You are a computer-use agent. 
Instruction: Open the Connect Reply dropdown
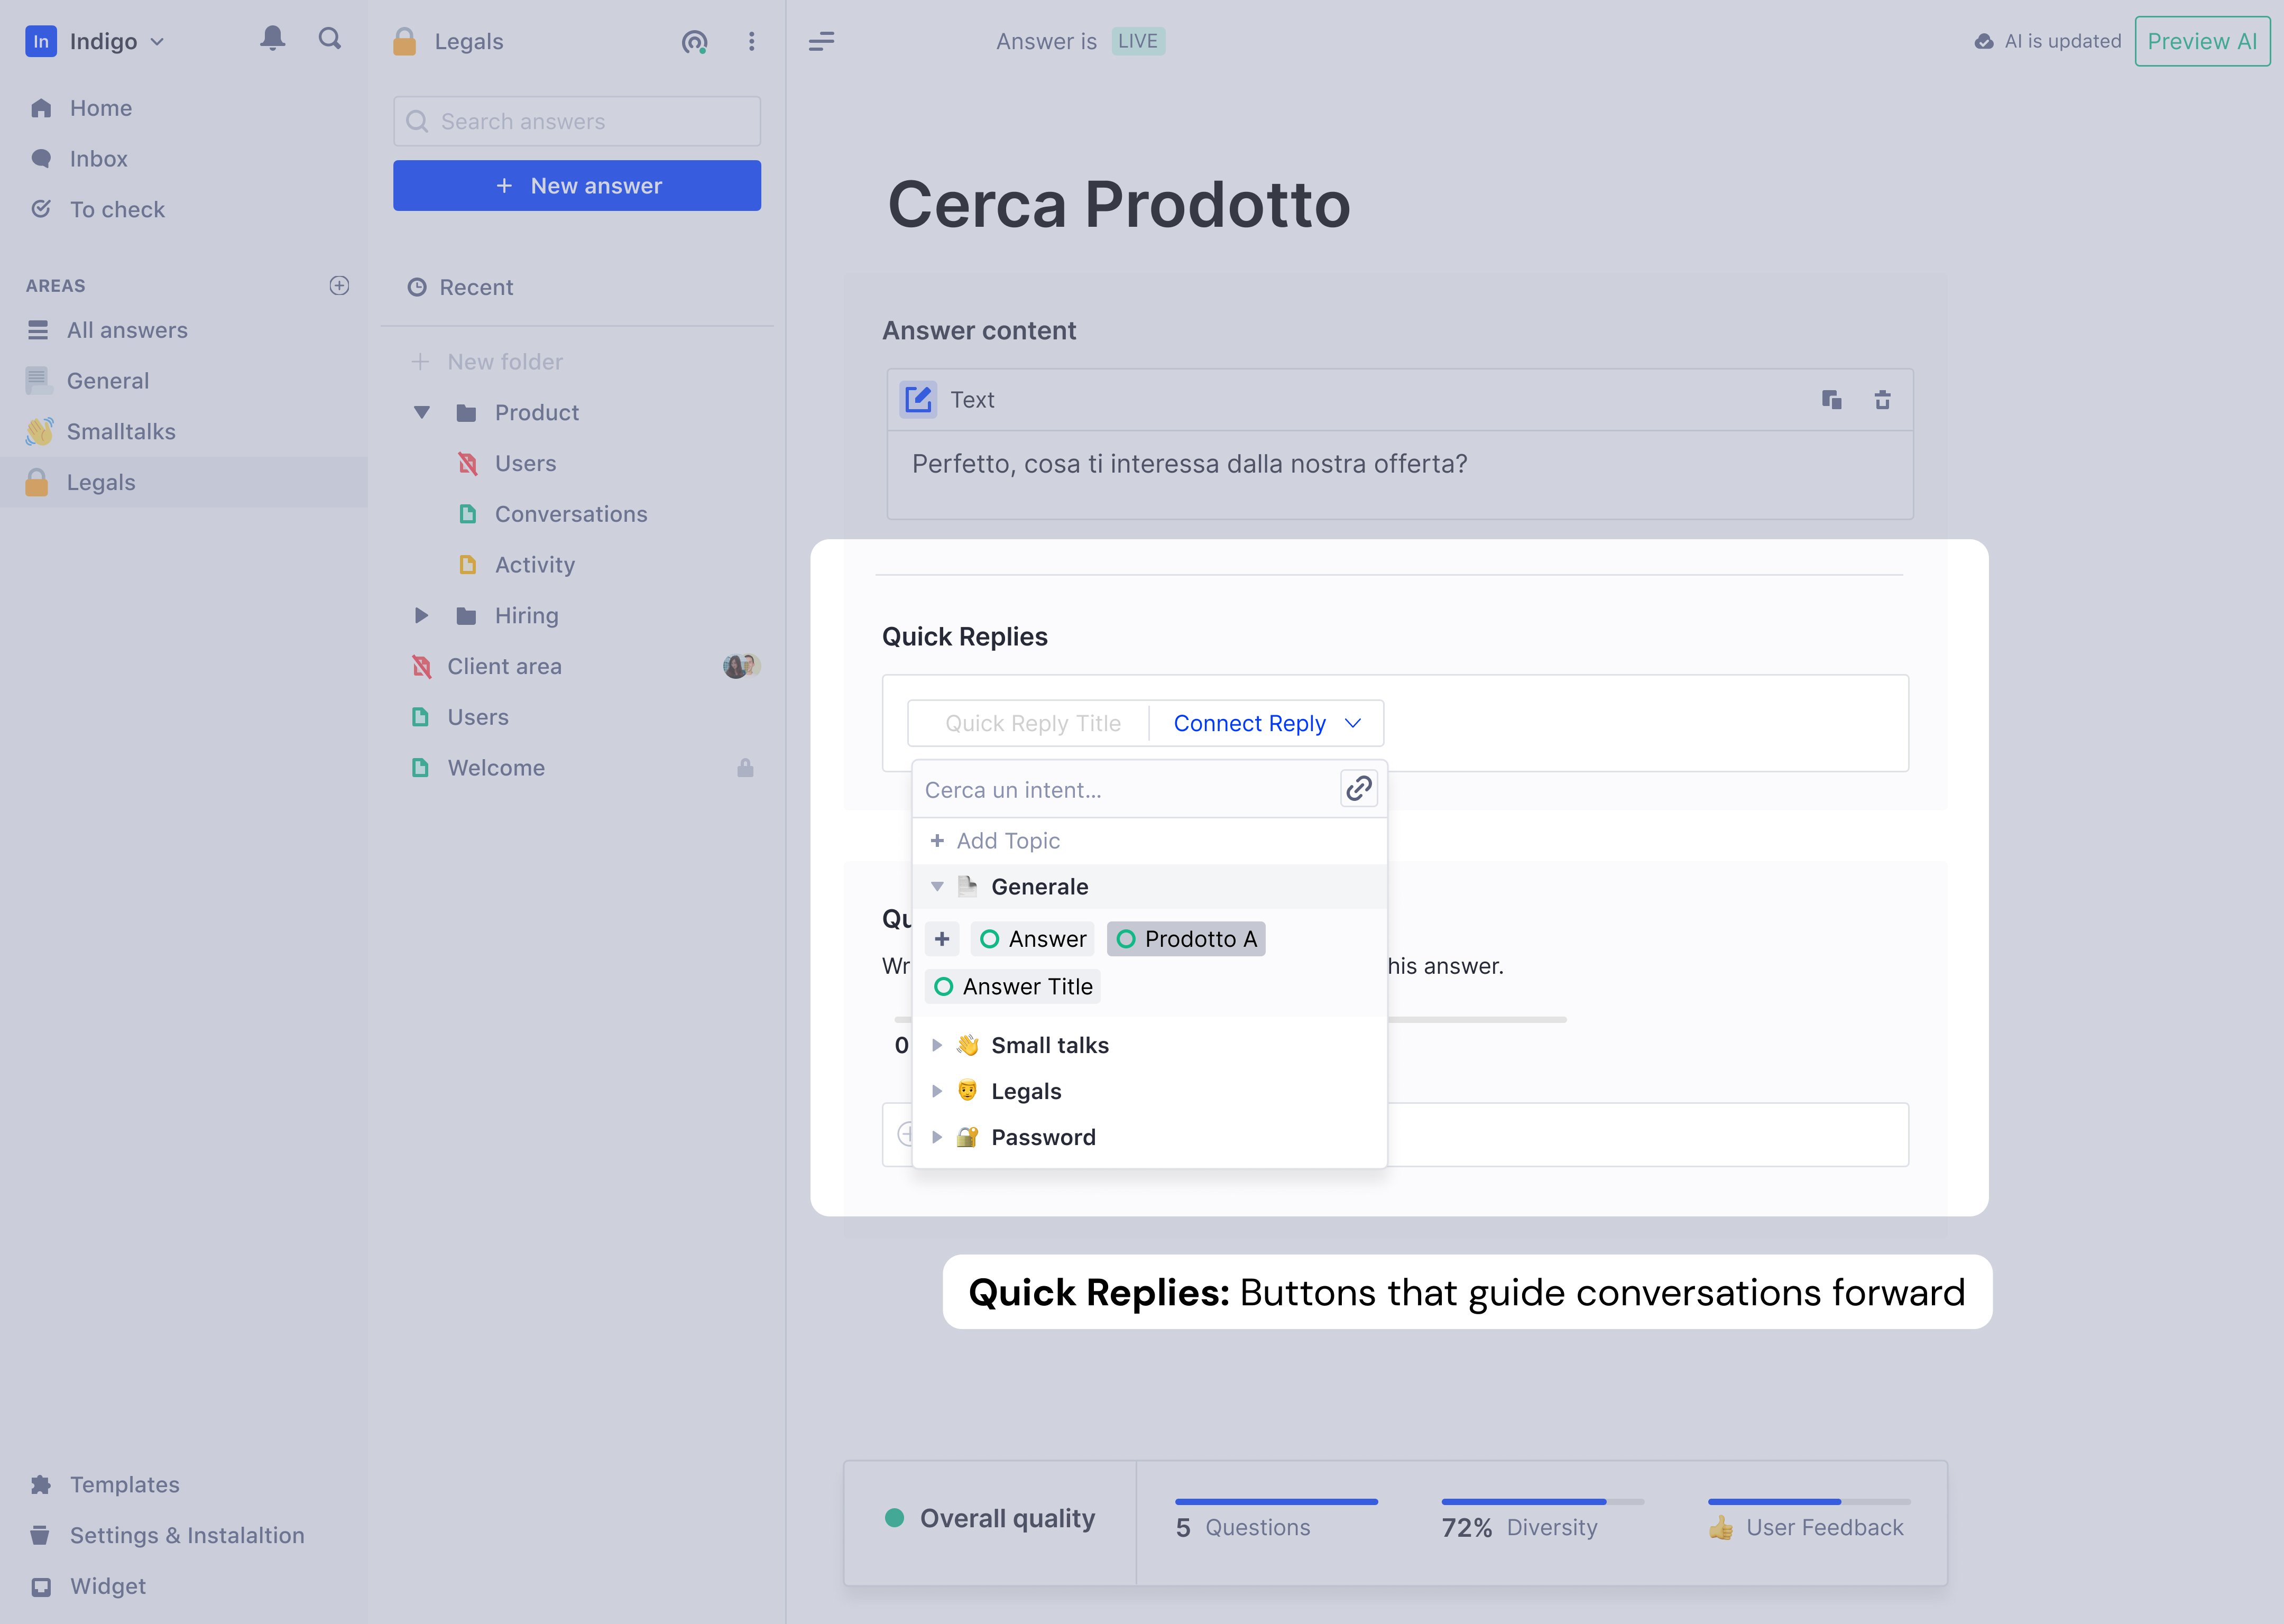(x=1266, y=723)
